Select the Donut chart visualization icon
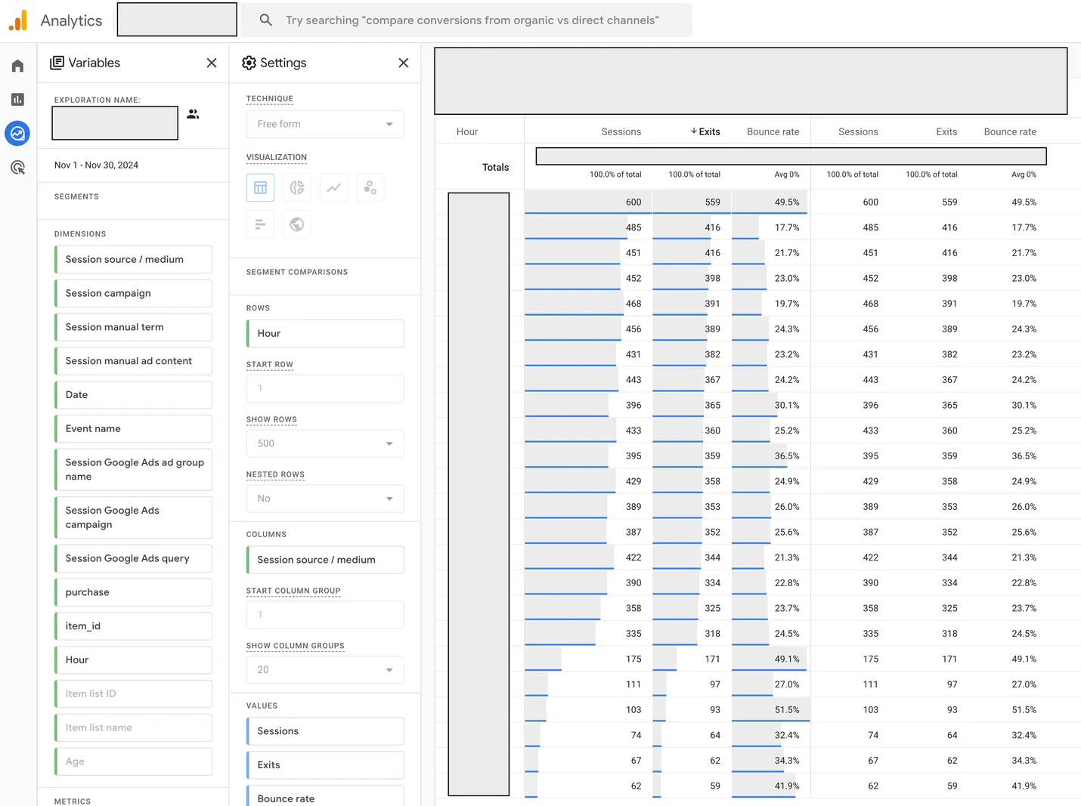Viewport: 1081px width, 806px height. [297, 188]
